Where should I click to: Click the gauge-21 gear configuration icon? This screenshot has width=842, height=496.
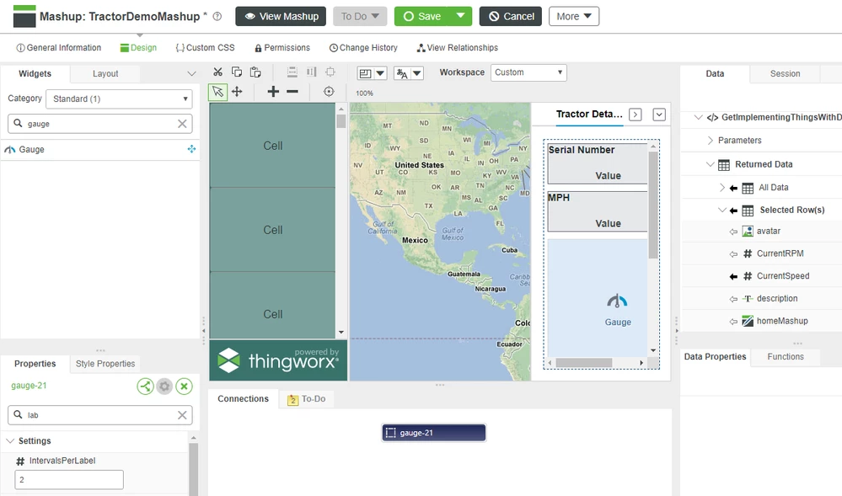pos(164,386)
